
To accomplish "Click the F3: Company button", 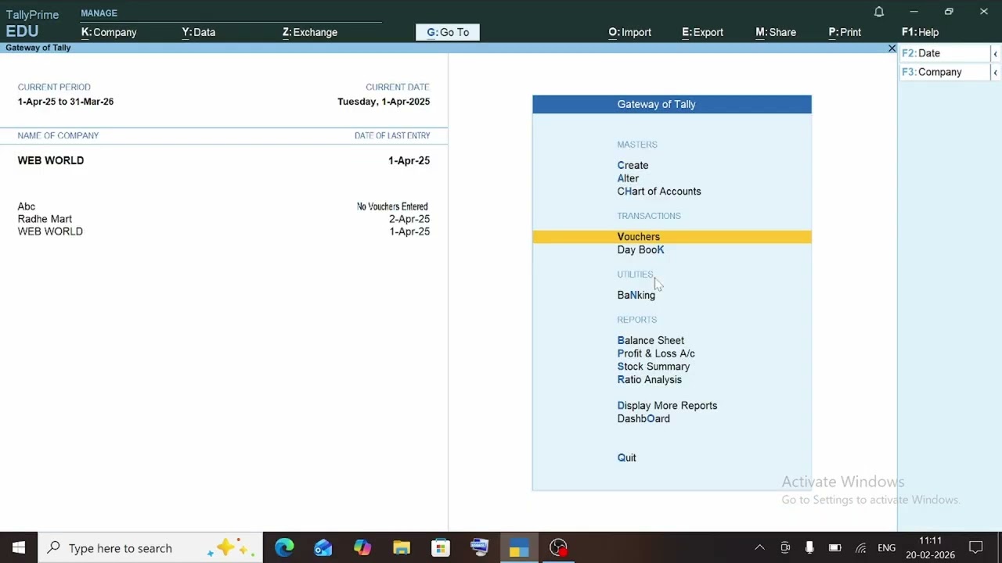I will click(945, 72).
